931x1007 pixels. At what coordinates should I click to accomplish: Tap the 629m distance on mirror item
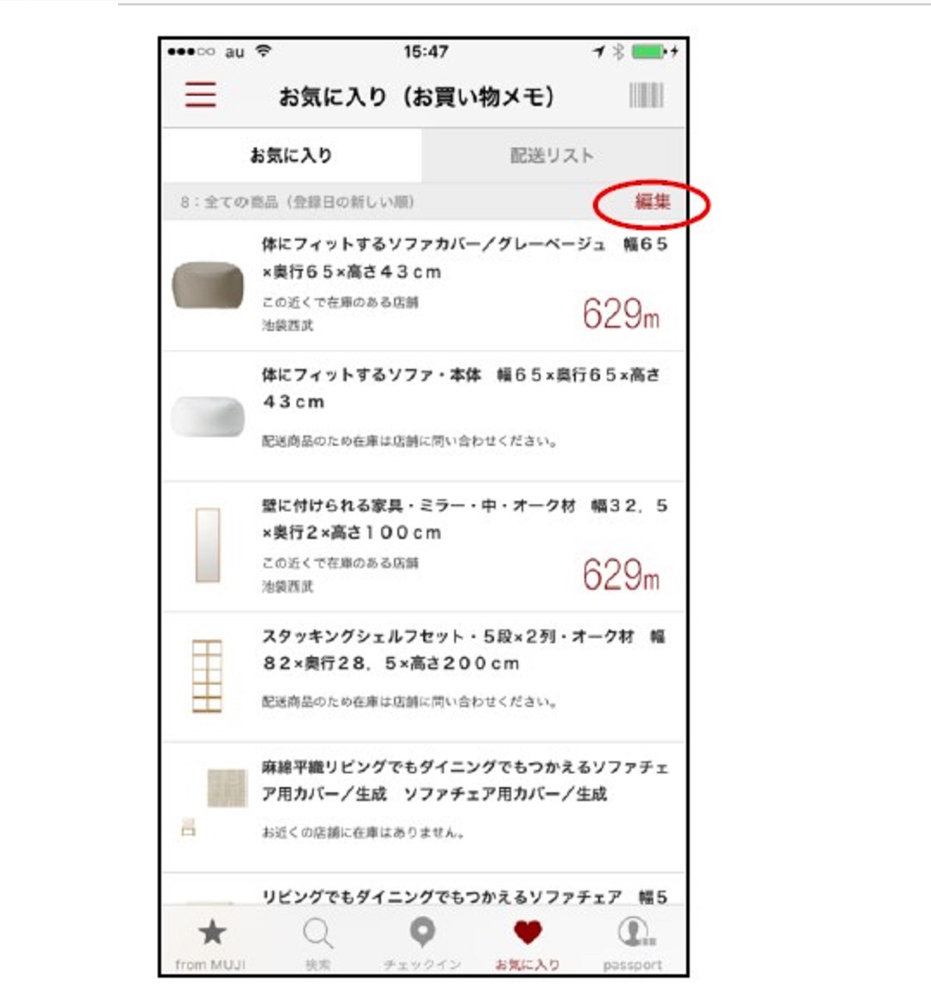(621, 575)
